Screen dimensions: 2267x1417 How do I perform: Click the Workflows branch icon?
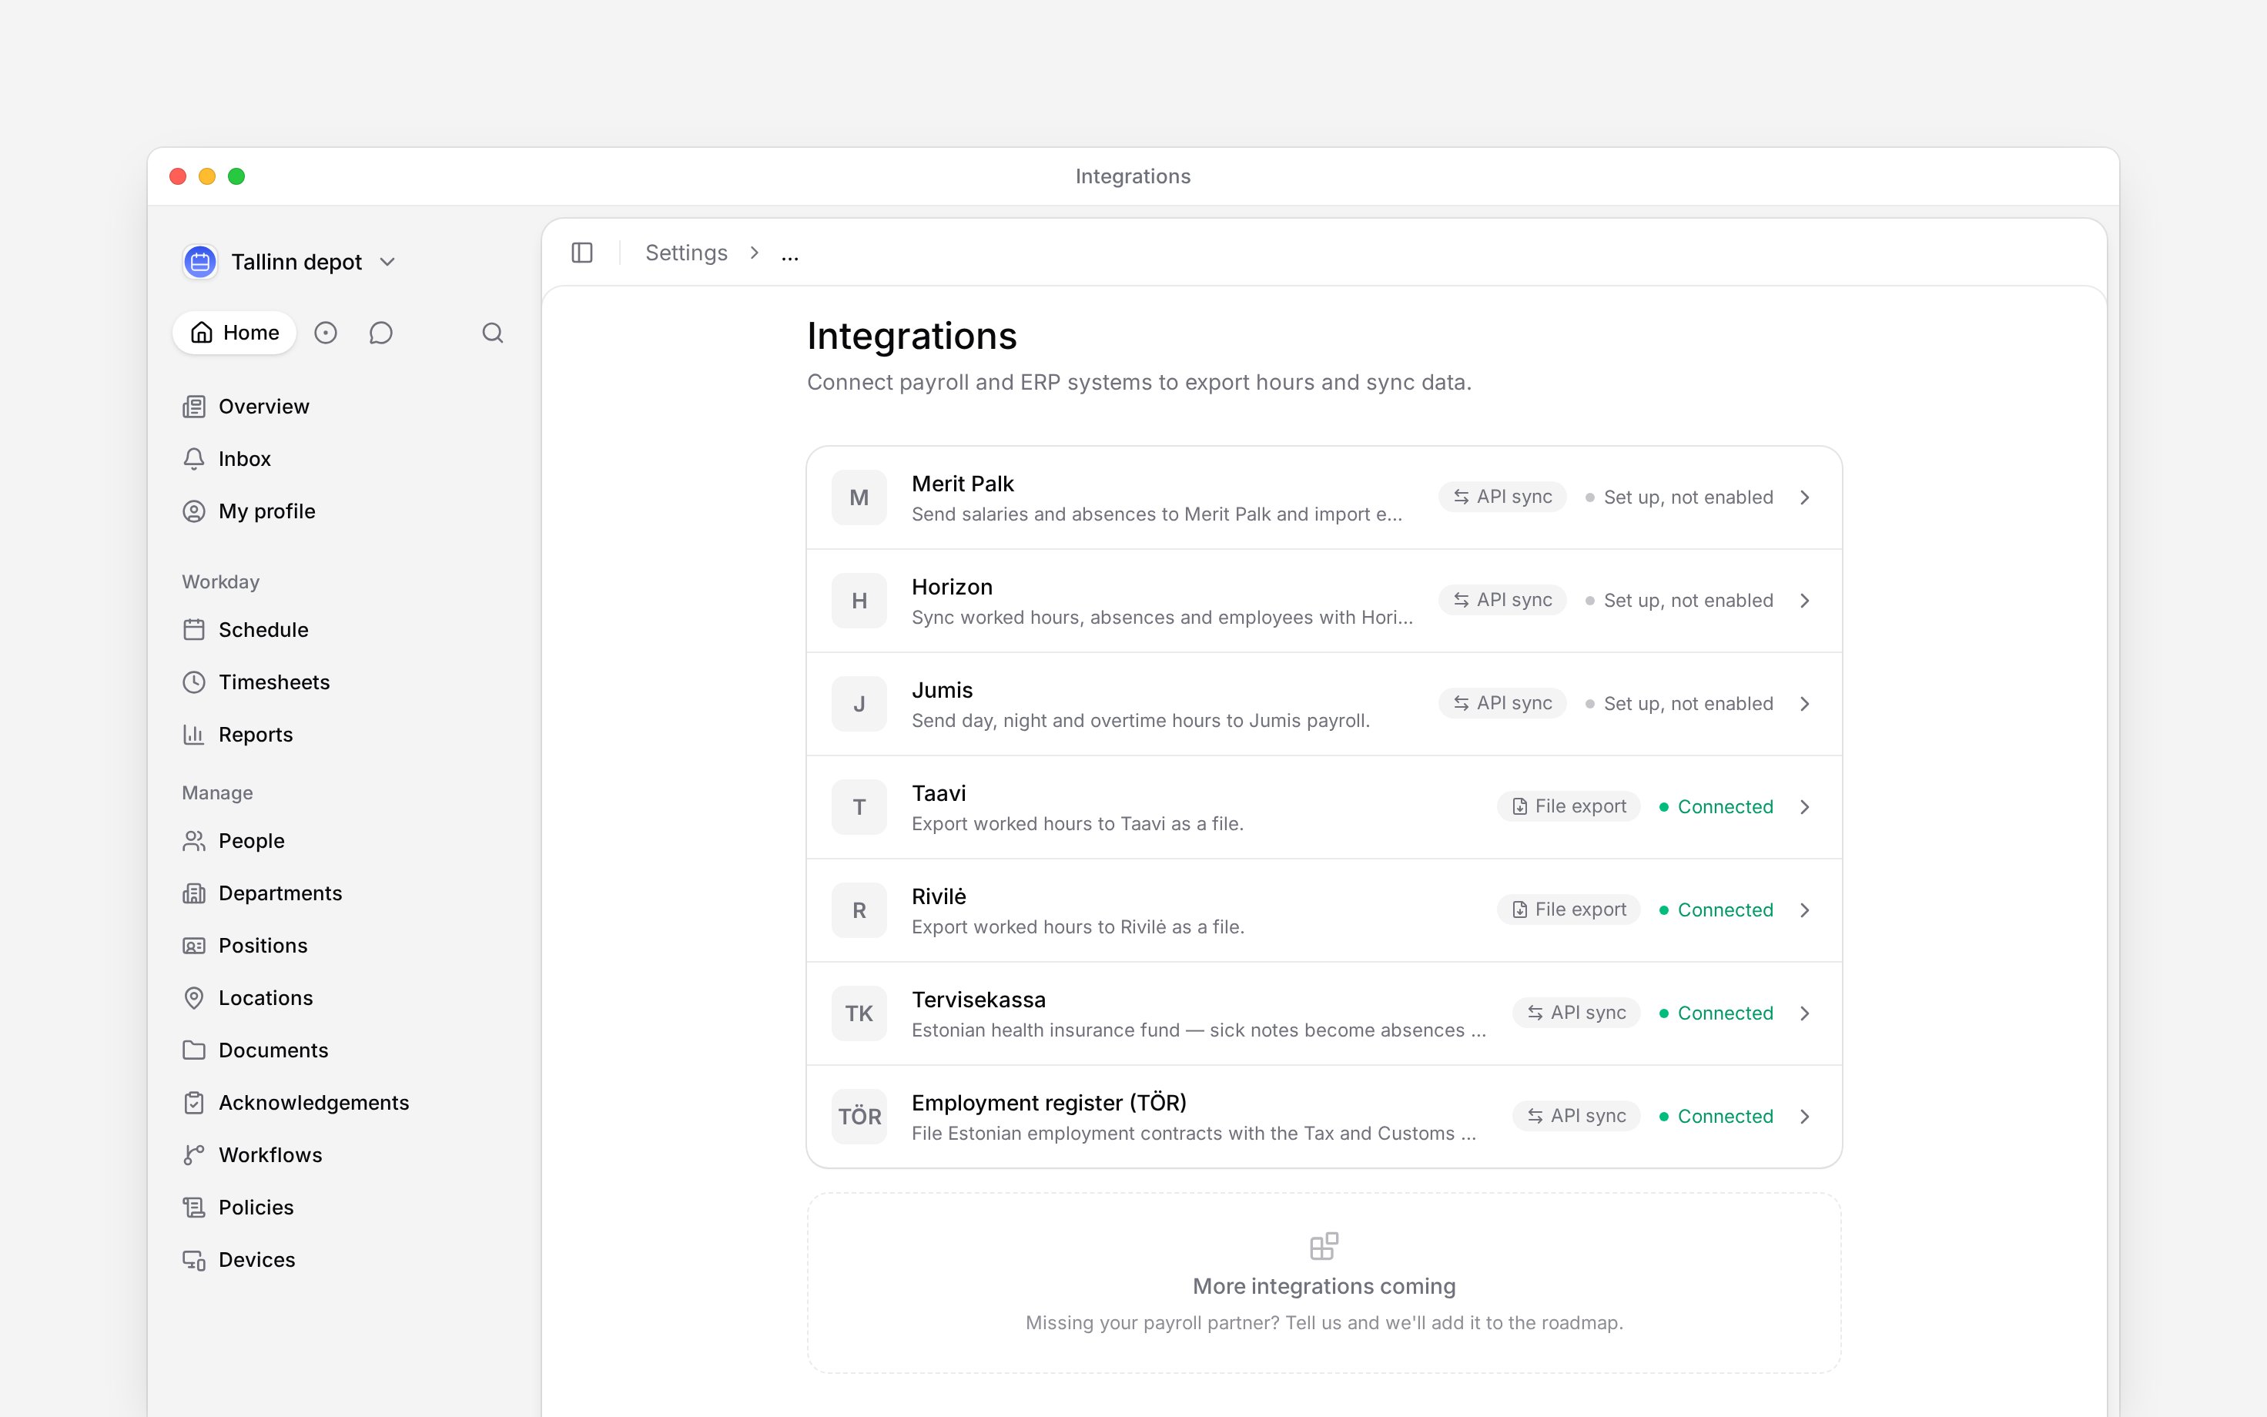coord(194,1155)
